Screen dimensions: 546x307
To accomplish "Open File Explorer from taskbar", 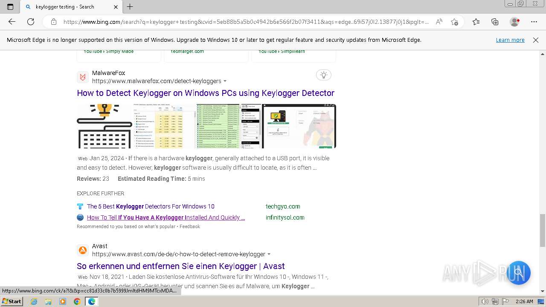I will click(48, 301).
